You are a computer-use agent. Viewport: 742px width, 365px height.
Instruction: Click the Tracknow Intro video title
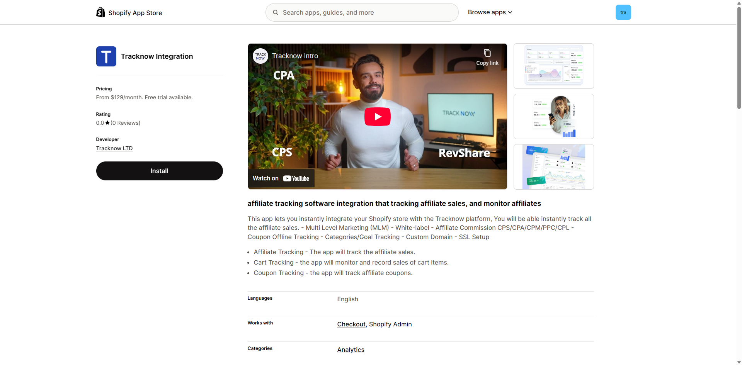coord(295,56)
